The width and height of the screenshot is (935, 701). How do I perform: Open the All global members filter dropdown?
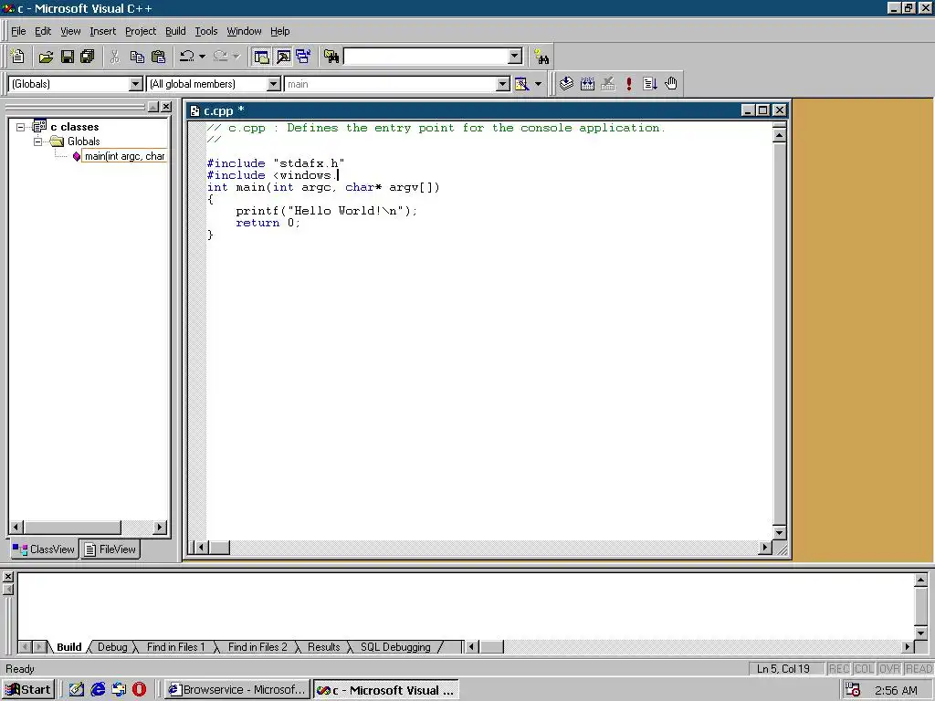[274, 84]
